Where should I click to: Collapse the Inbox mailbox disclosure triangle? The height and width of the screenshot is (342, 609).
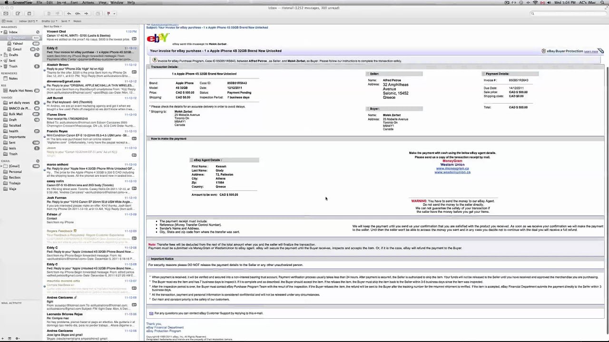[x=2, y=32]
